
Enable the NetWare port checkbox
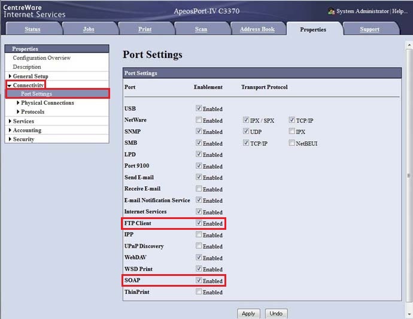[199, 120]
